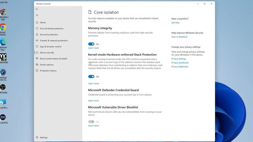Click Give us feedback link

(179, 37)
